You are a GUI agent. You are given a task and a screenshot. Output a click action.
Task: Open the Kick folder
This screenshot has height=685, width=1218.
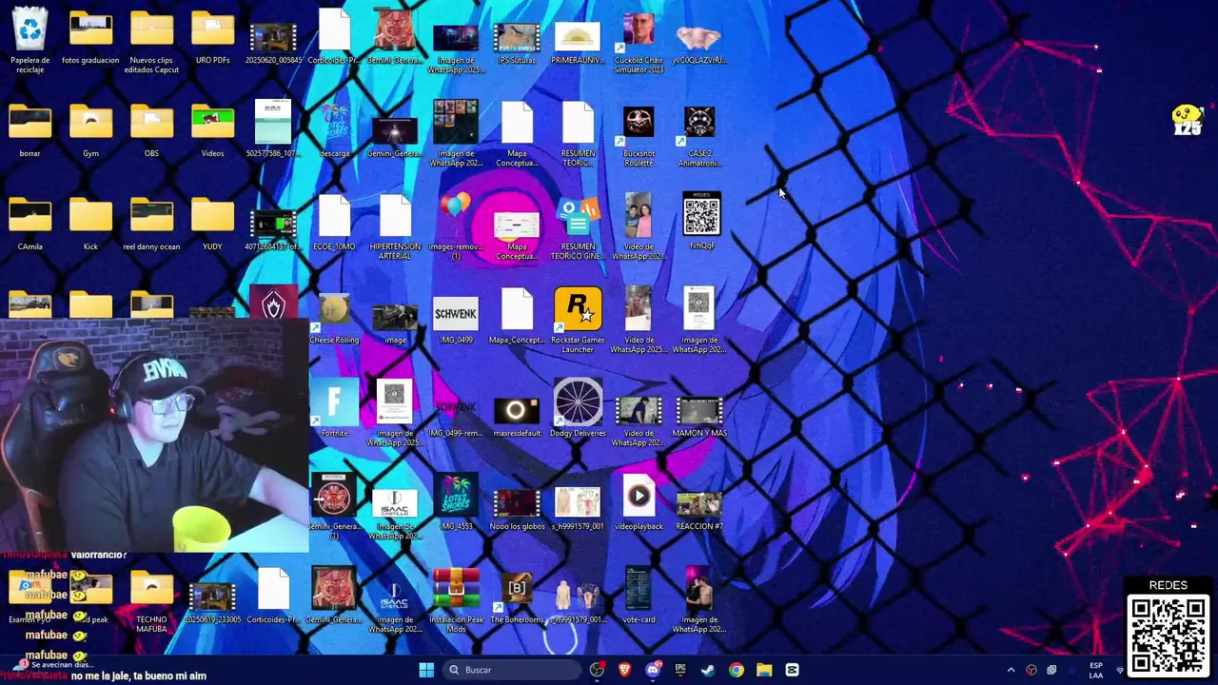(90, 224)
